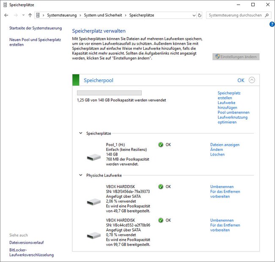275x262 pixels.
Task: Collapse the Physische Laufwerke group
Action: 81,175
